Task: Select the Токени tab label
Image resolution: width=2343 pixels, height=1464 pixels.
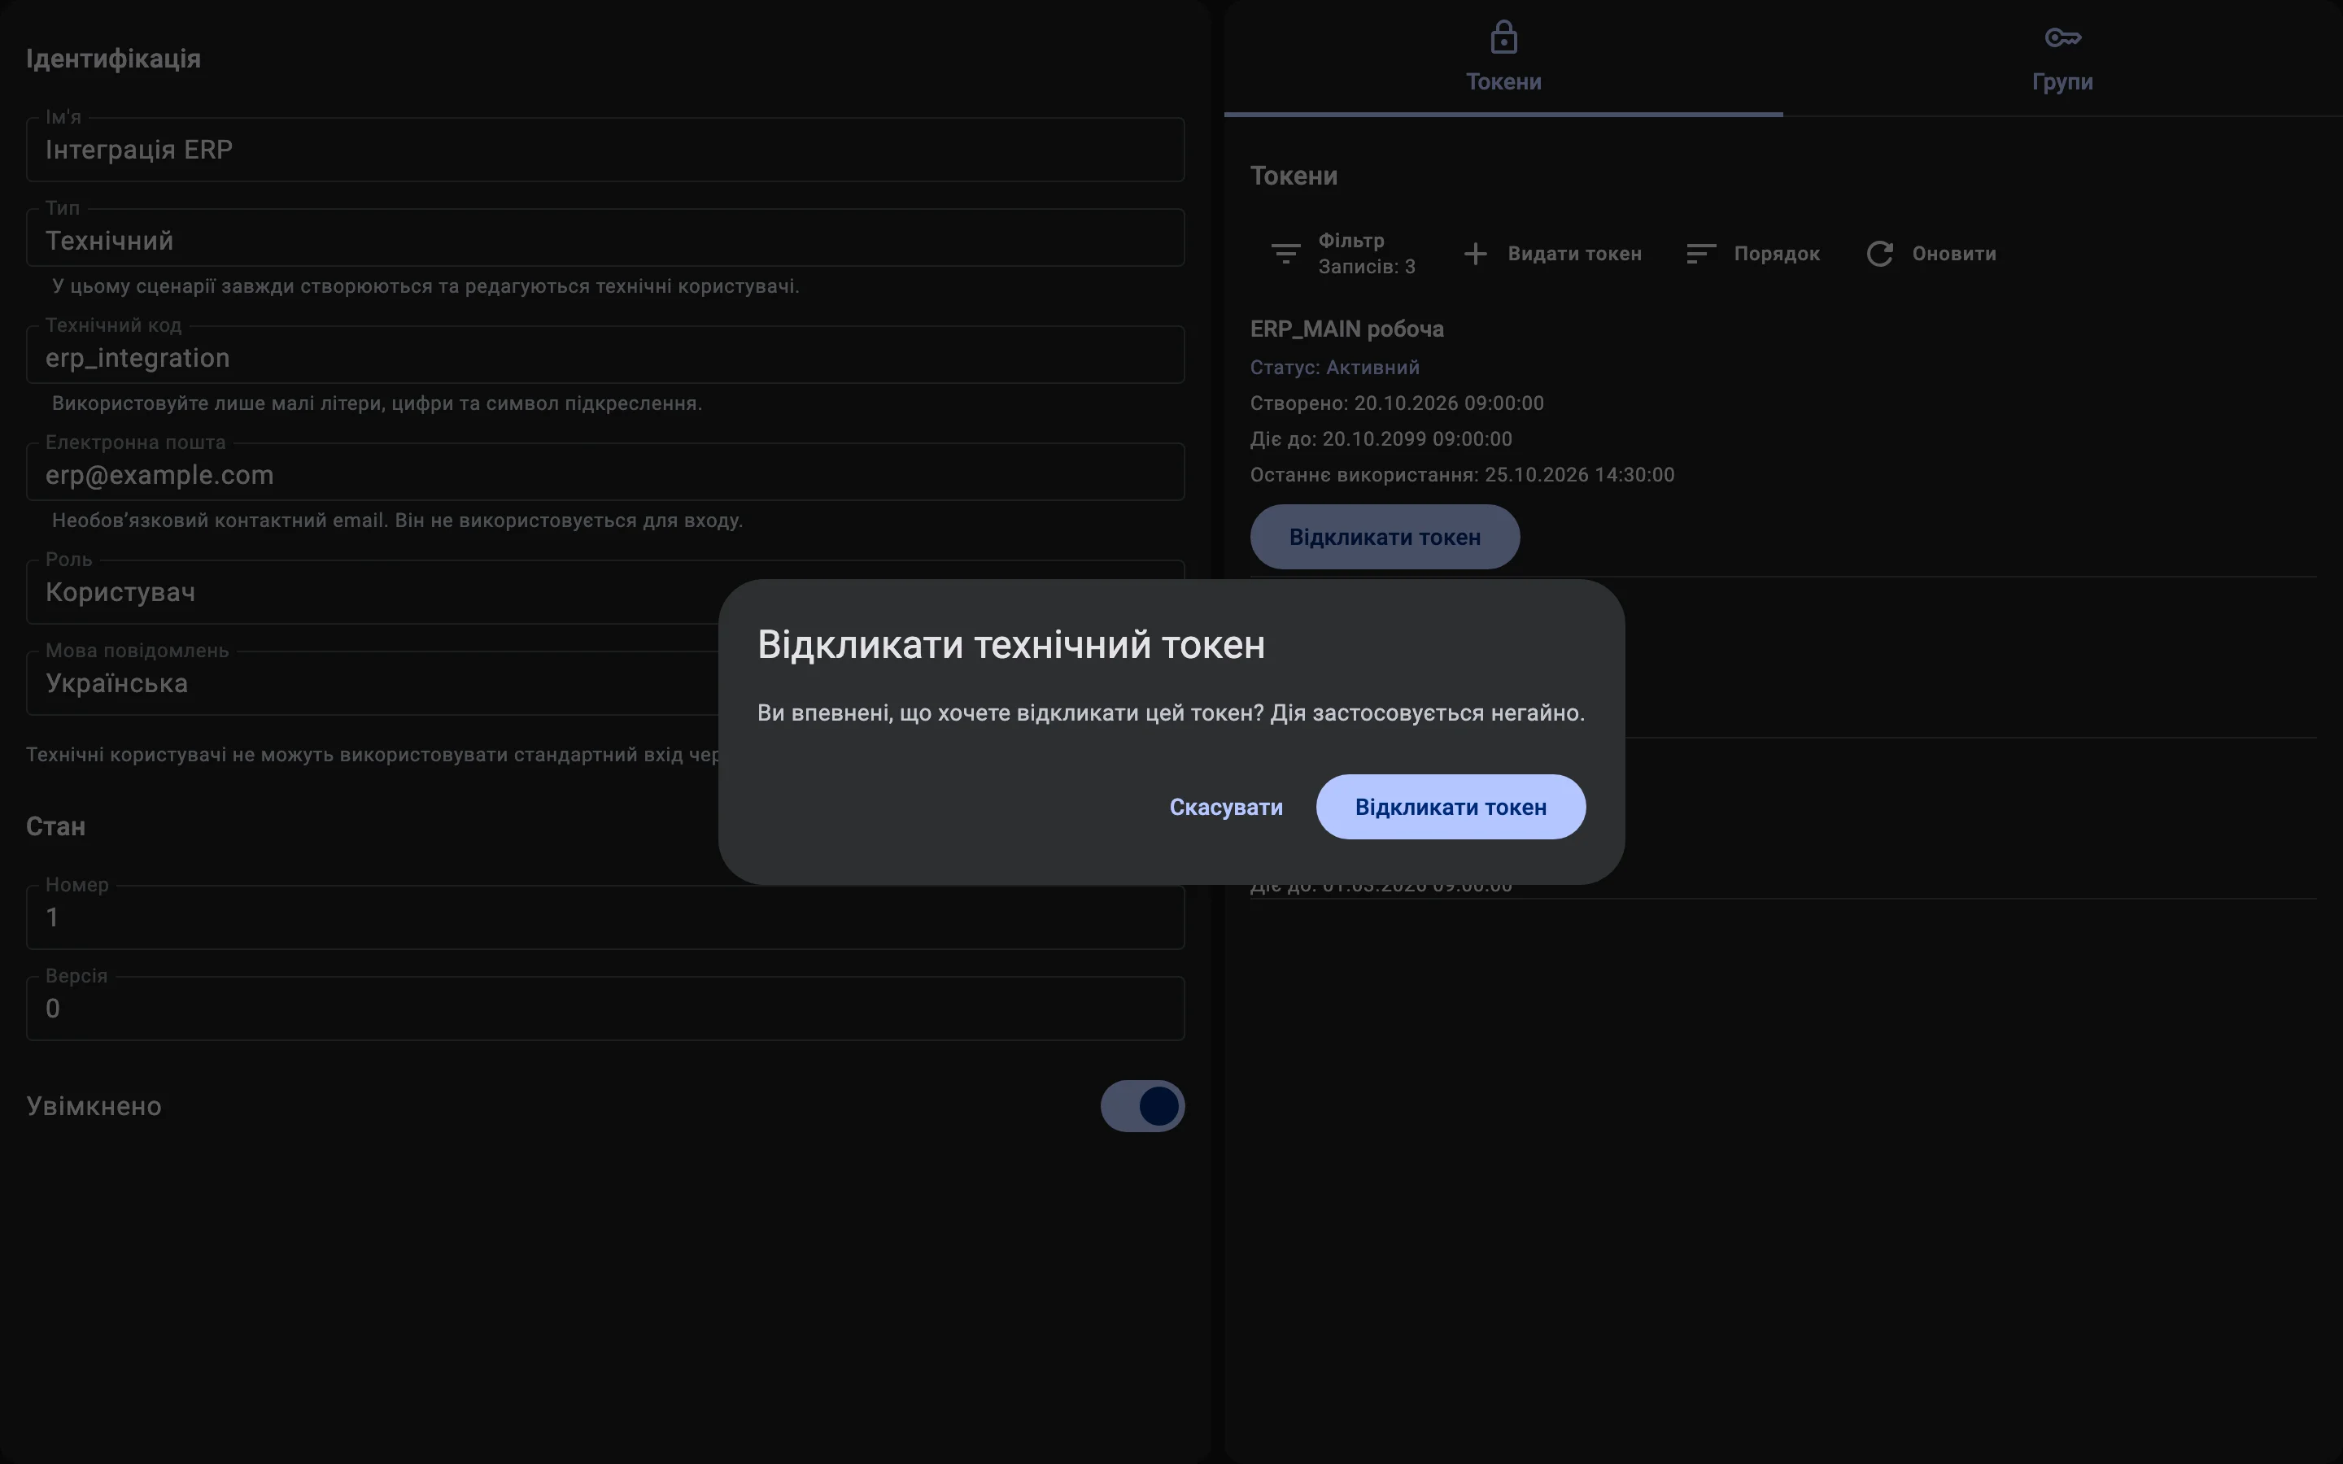Action: tap(1503, 81)
